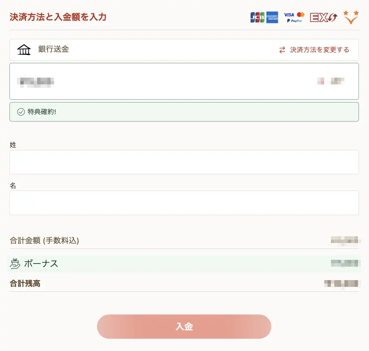This screenshot has height=351, width=369.
Task: Focus the 姓 surname input field
Action: click(184, 162)
